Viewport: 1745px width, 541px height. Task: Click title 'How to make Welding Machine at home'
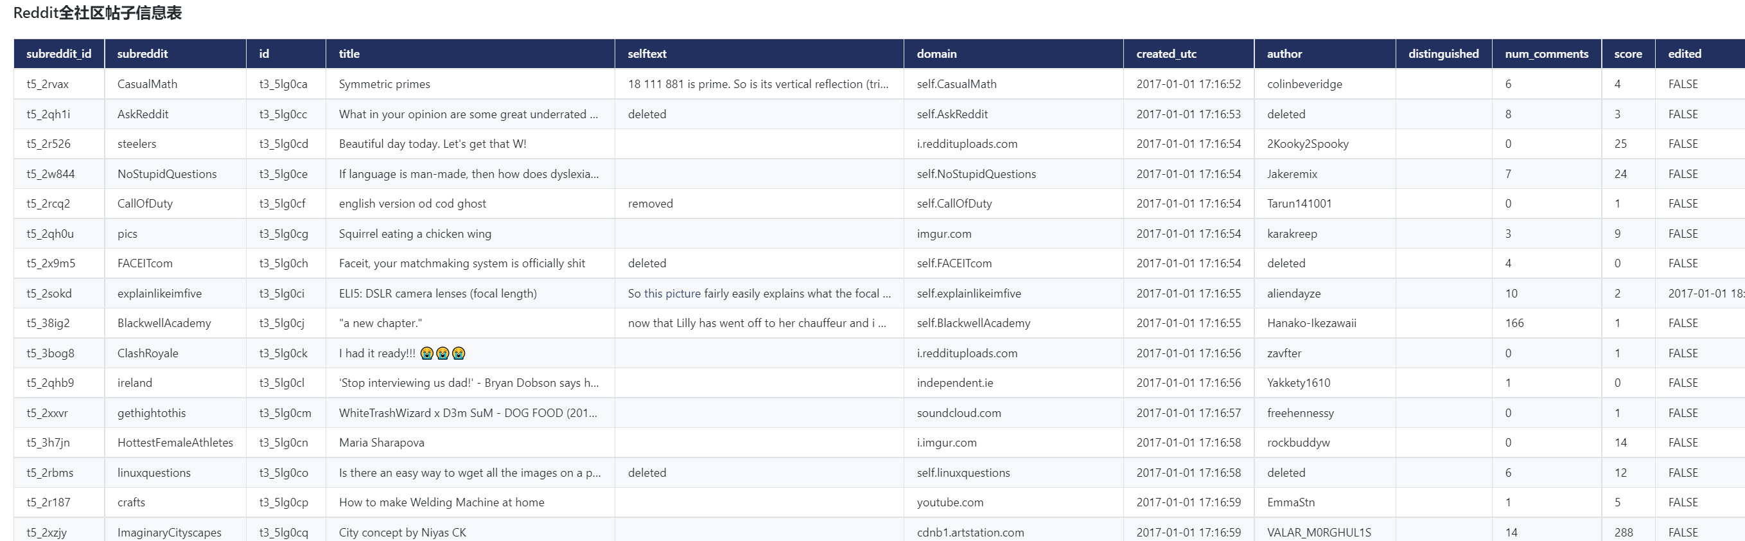442,502
